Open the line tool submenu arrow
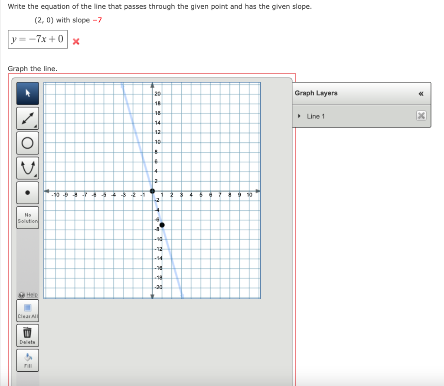This screenshot has width=444, height=386. (35, 125)
